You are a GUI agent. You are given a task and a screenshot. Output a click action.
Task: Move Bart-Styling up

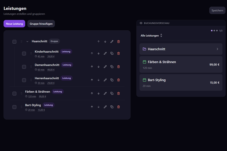point(92,107)
